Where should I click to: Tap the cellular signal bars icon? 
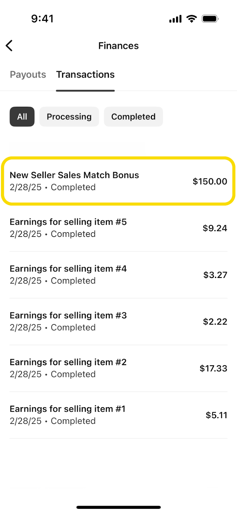coord(175,19)
